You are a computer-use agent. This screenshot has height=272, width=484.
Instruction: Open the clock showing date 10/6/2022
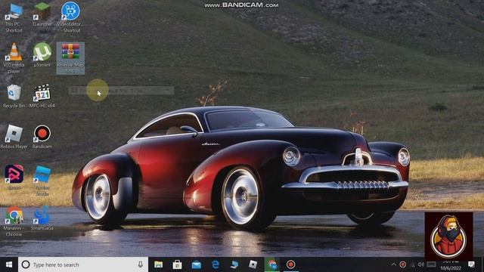pyautogui.click(x=451, y=265)
